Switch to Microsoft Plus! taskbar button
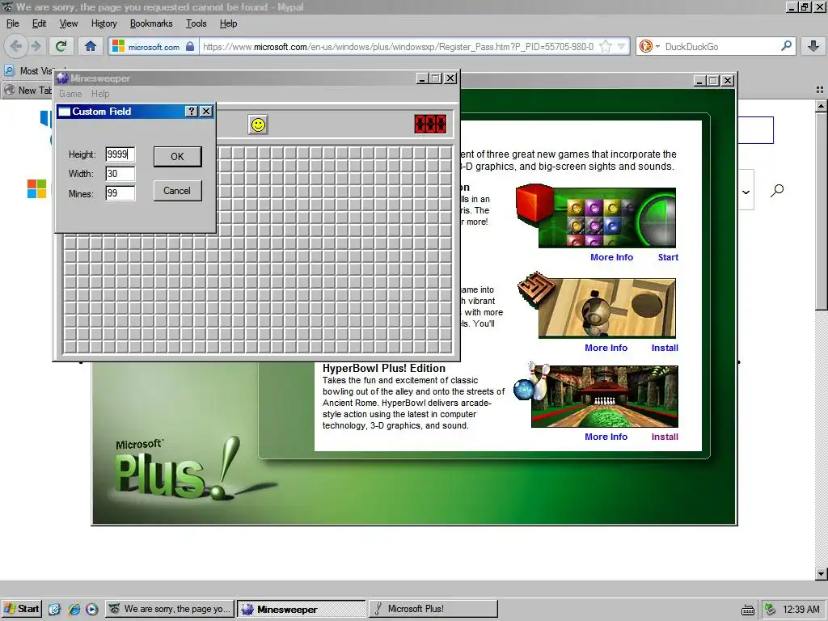 pyautogui.click(x=433, y=609)
